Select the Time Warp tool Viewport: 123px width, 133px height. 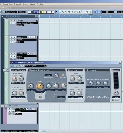(78, 12)
